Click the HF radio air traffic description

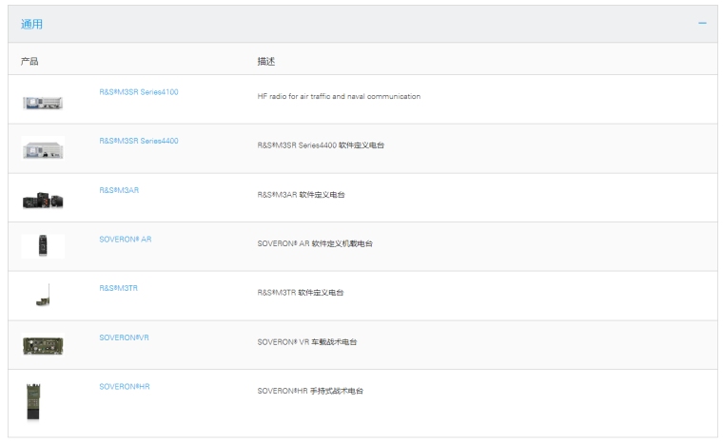(x=339, y=96)
